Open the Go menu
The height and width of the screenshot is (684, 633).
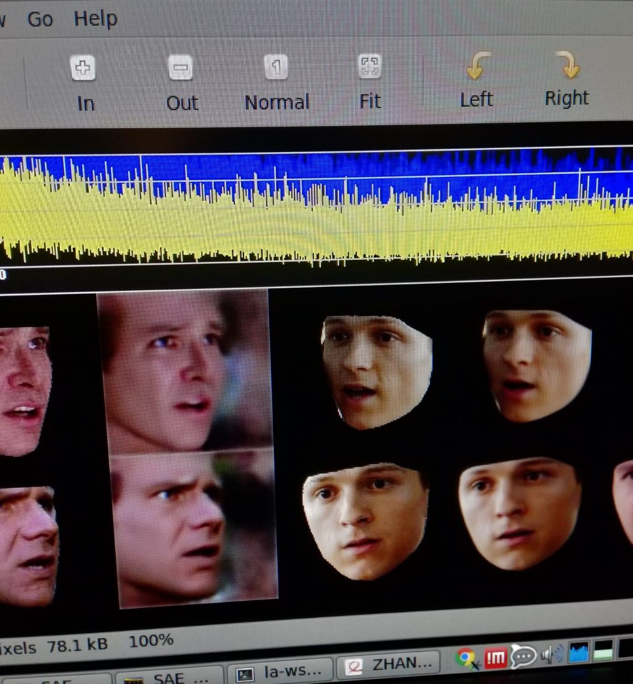point(40,19)
